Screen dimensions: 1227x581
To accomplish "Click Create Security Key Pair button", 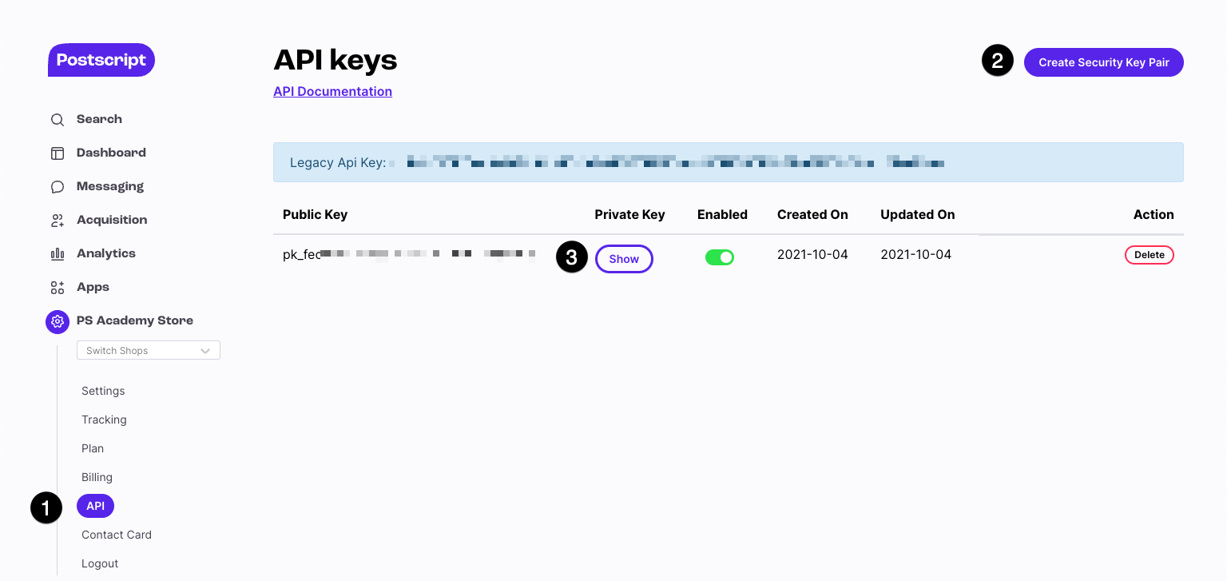I will point(1103,62).
